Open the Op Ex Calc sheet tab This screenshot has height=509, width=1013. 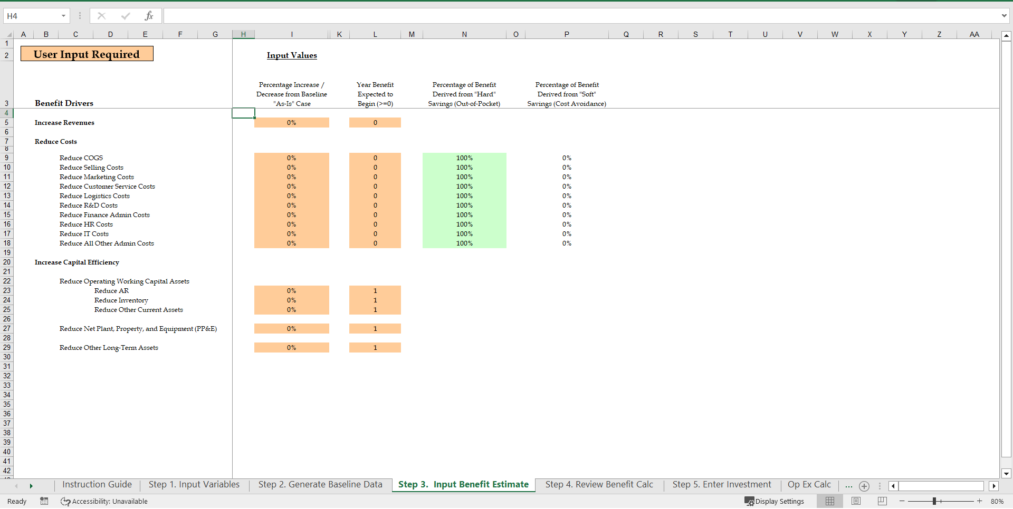(x=809, y=484)
